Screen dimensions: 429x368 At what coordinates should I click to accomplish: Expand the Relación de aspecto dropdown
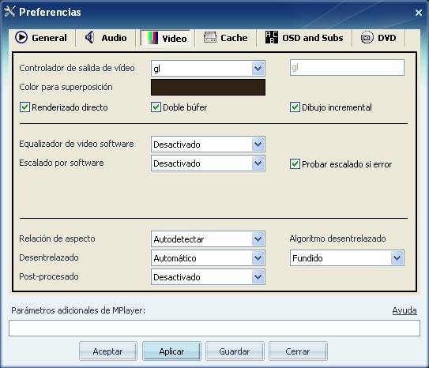[x=208, y=239]
